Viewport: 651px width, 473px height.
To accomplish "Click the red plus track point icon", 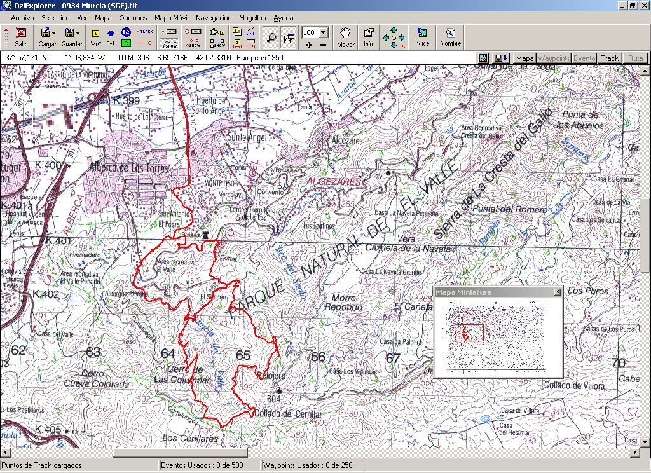I will [x=140, y=43].
